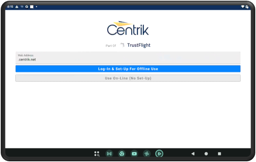This screenshot has width=256, height=162.
Task: Click the "Part Of" label text
Action: point(111,46)
